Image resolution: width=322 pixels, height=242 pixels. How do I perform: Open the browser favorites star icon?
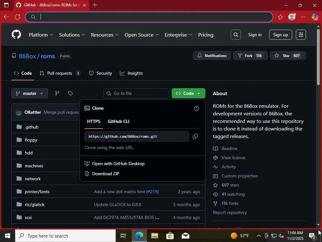(x=280, y=17)
